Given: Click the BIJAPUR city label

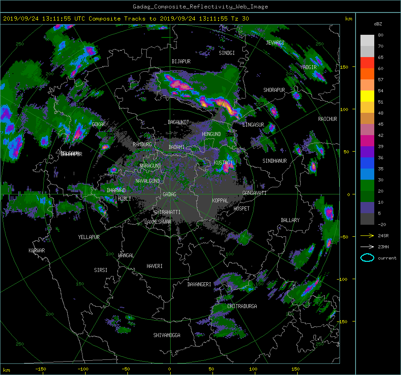Looking at the screenshot, I should tap(181, 62).
